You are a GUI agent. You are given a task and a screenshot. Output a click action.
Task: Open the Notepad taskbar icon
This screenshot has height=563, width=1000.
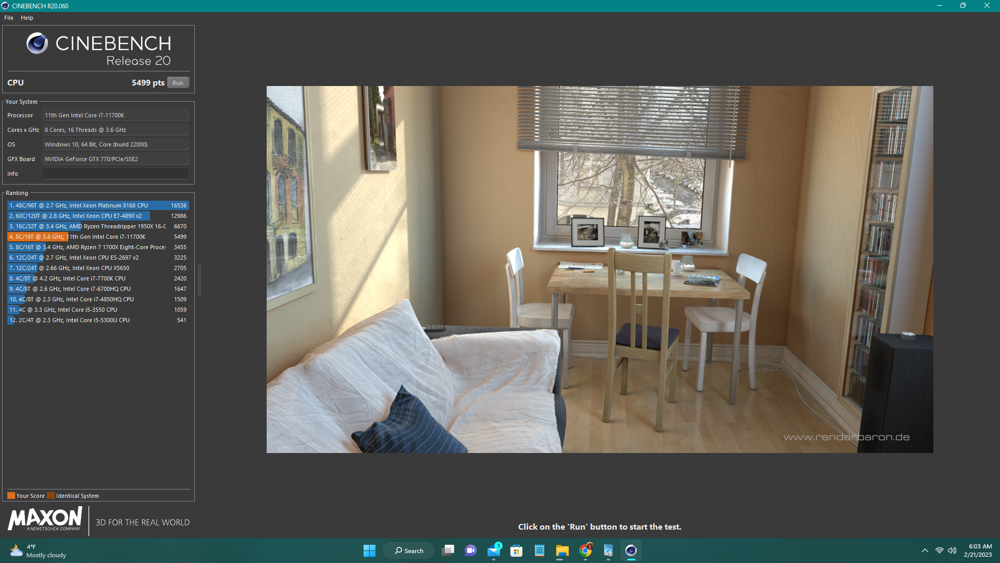click(x=539, y=550)
